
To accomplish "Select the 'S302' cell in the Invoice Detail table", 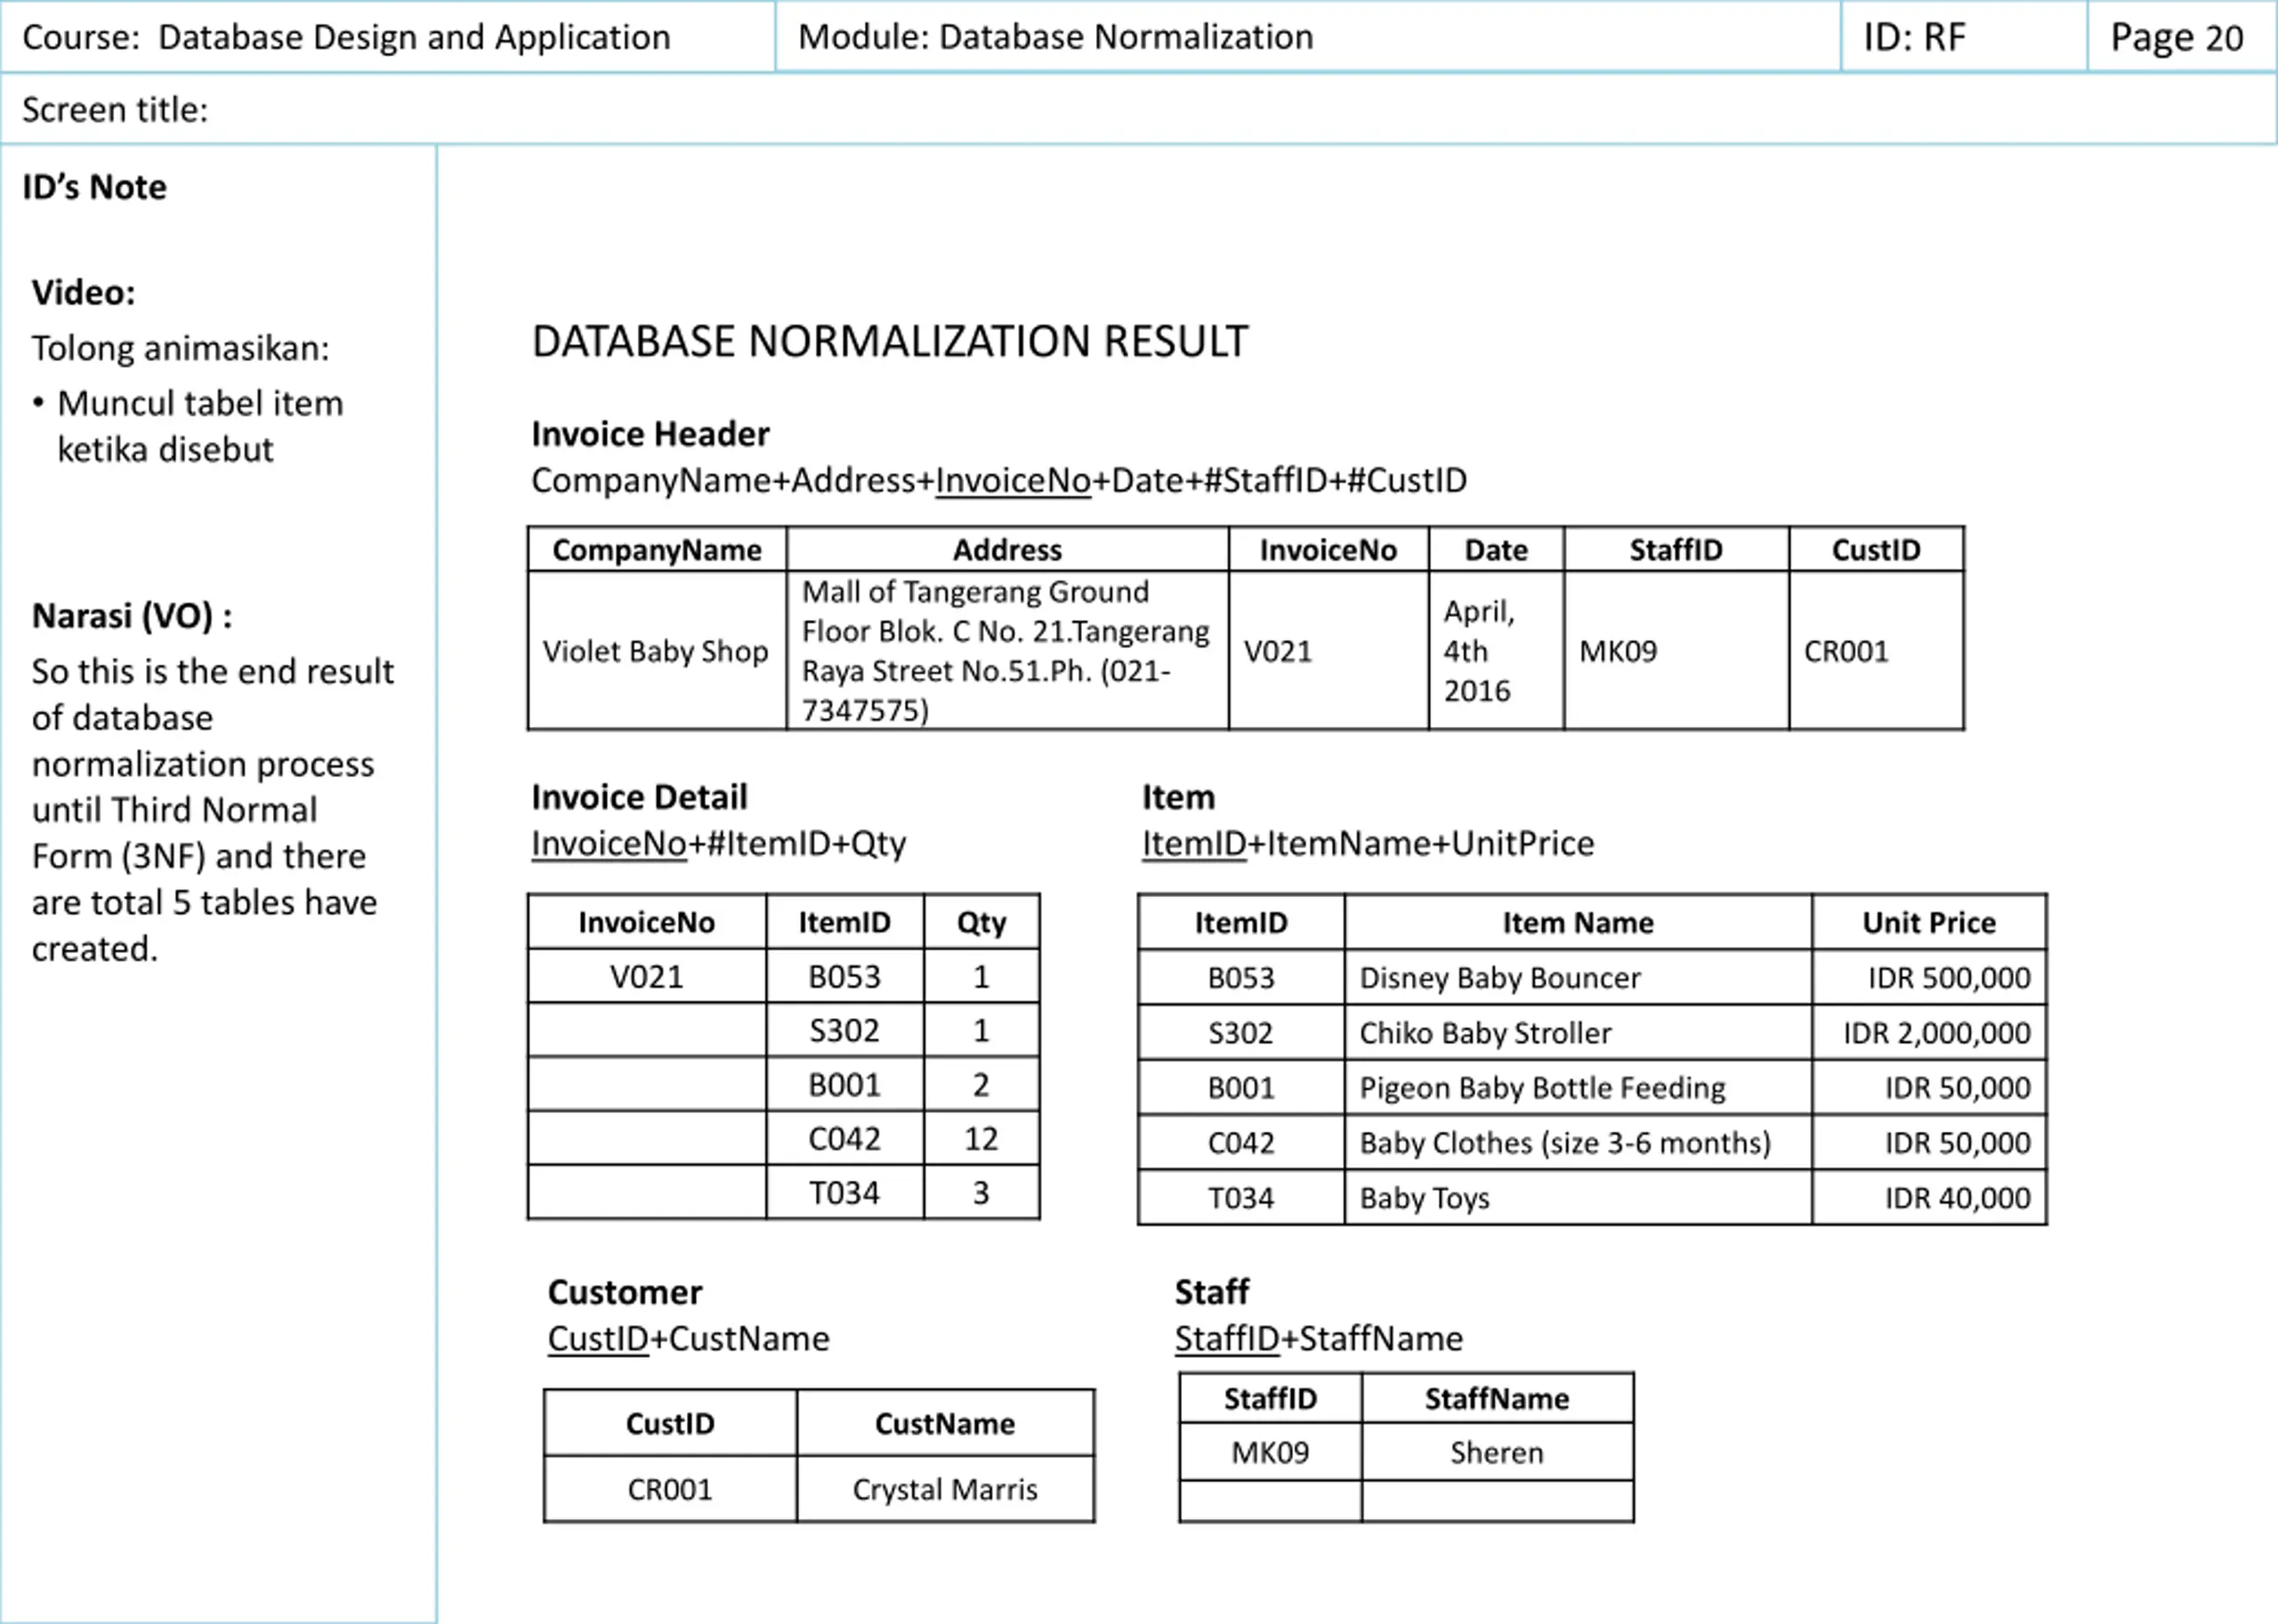I will (845, 1030).
